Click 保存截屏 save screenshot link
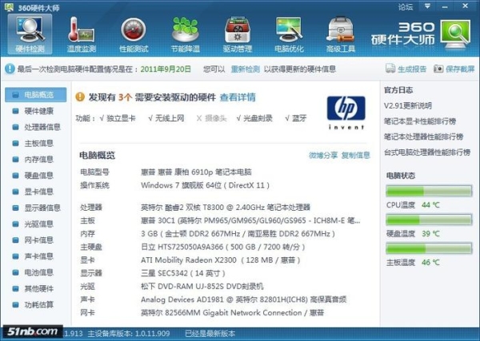 pos(460,69)
